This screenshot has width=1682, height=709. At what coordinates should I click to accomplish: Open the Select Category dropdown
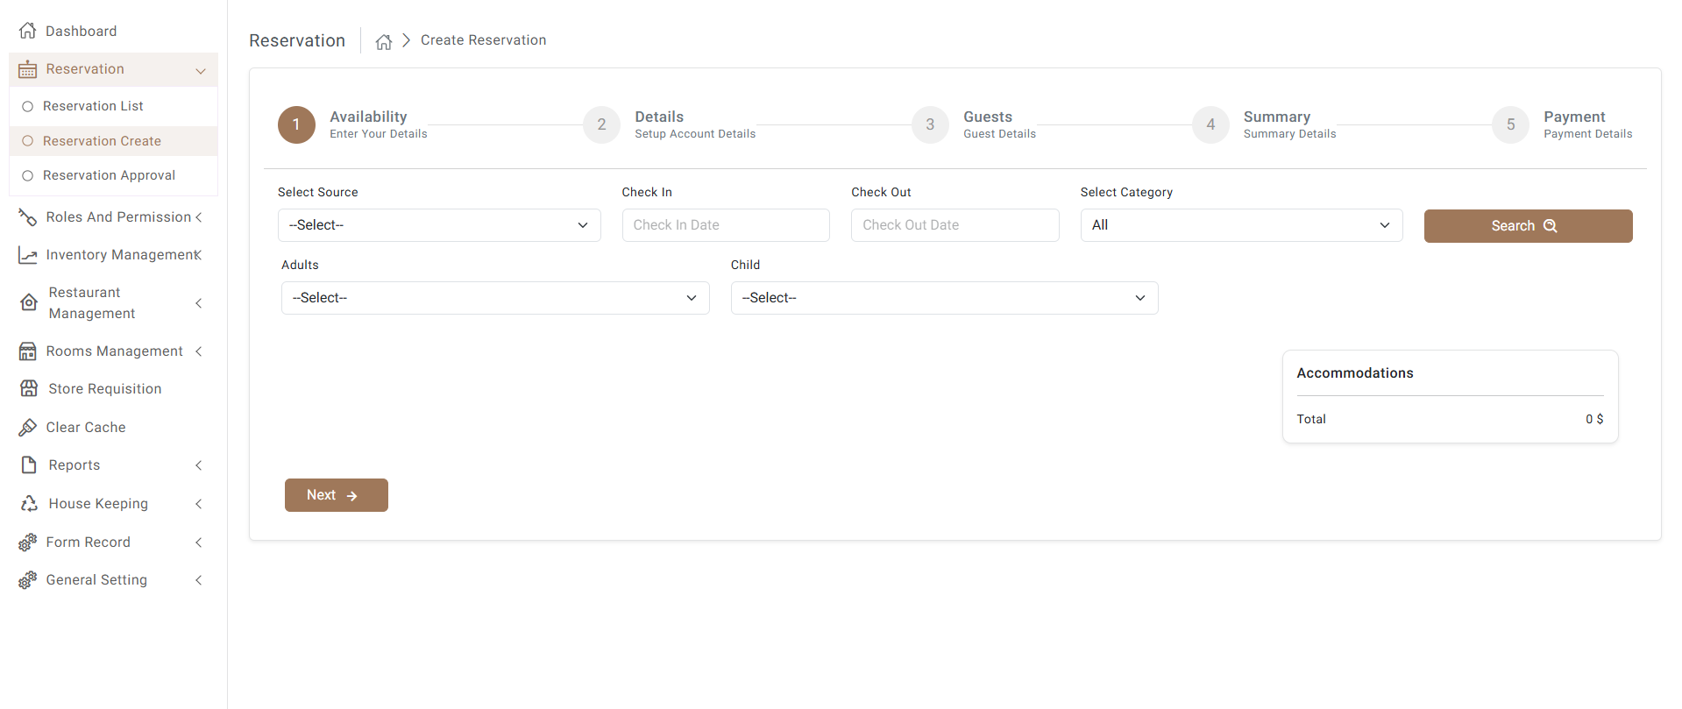pyautogui.click(x=1241, y=225)
